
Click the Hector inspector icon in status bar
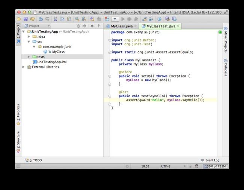pos(197,166)
